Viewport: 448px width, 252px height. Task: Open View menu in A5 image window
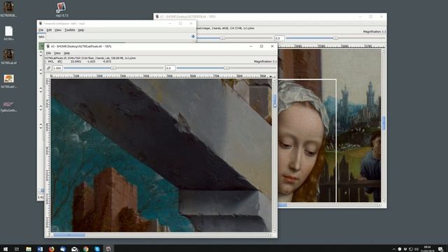[x=57, y=53]
